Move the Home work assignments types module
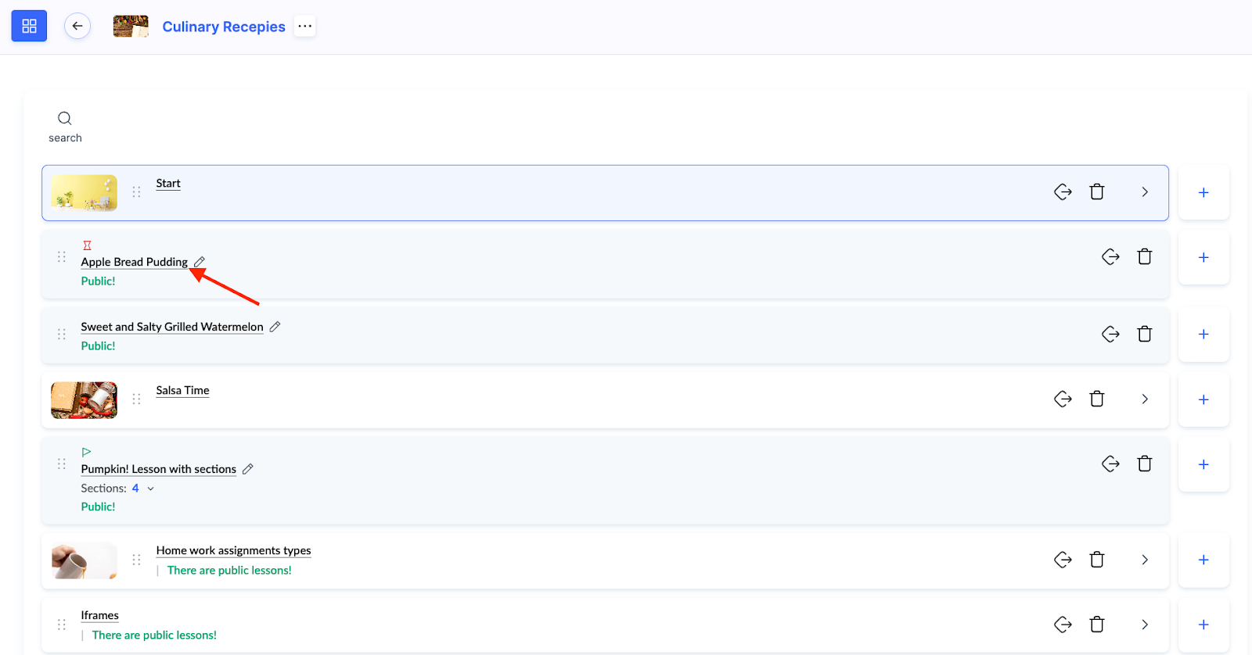 coord(1063,560)
